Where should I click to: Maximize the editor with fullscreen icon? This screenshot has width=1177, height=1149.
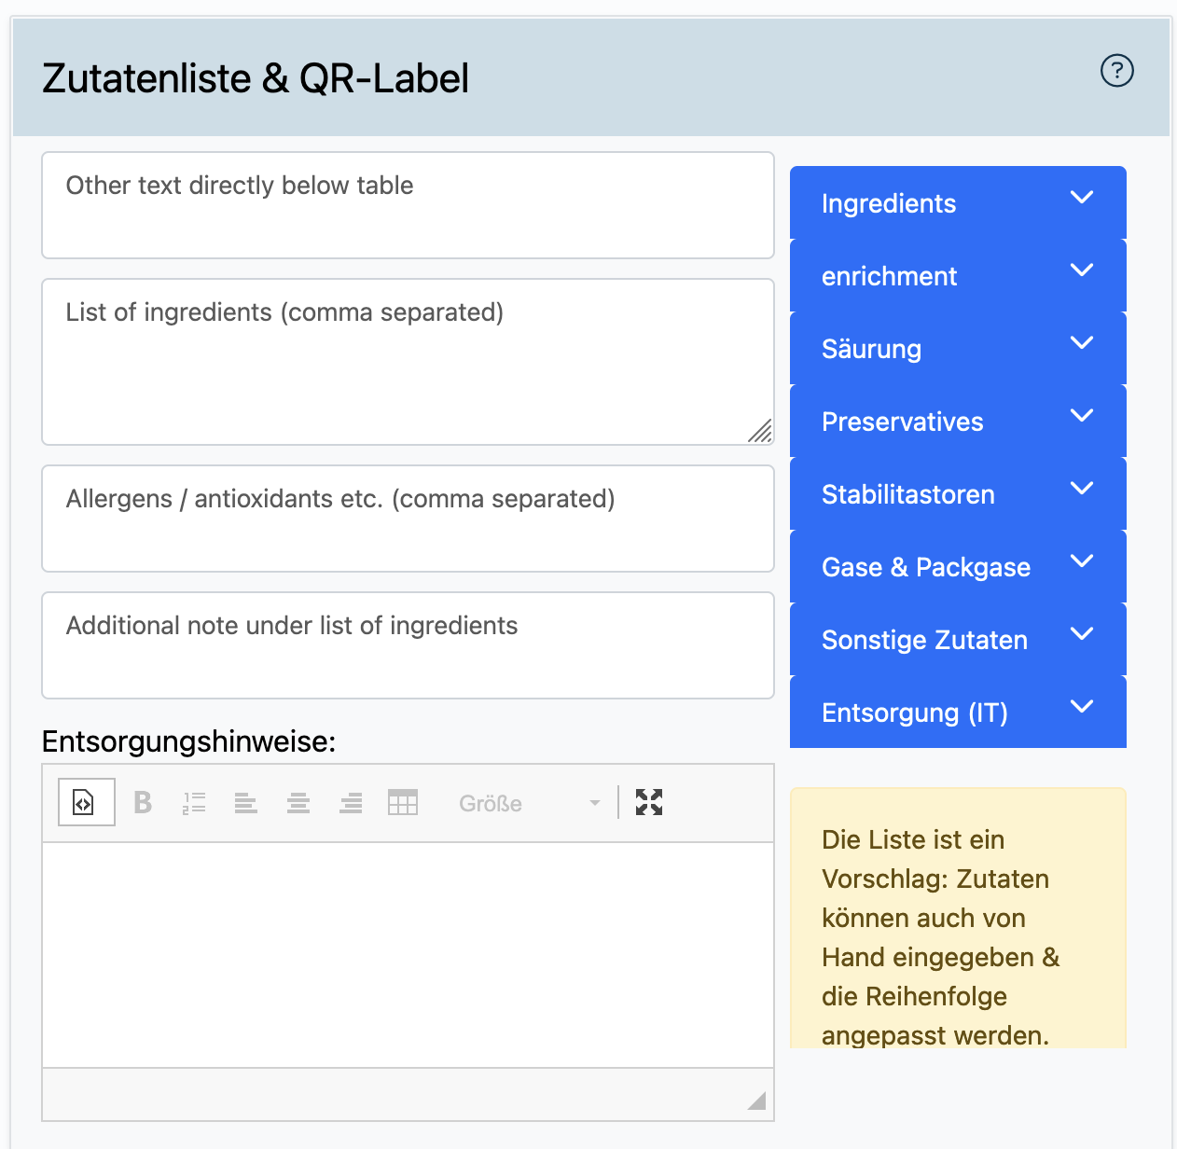pos(649,802)
